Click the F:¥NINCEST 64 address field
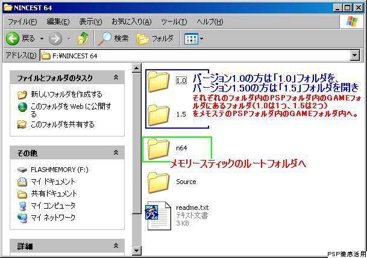The width and height of the screenshot is (367, 258). (x=195, y=56)
